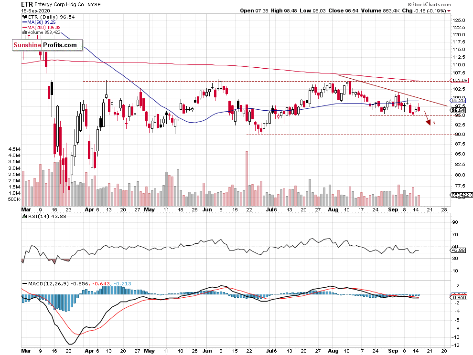This screenshot has width=473, height=355.
Task: Click the Volume 853.4K header value
Action: [381, 10]
